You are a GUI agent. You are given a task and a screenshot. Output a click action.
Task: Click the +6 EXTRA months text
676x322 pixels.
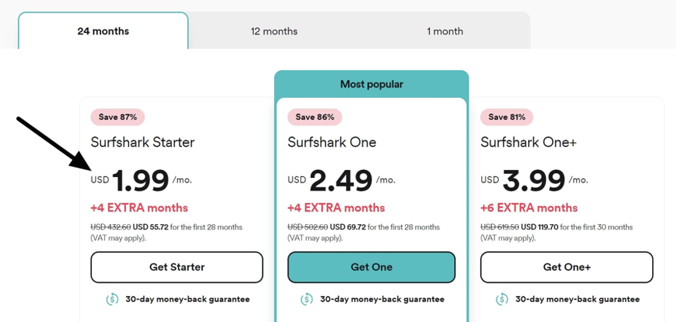529,208
